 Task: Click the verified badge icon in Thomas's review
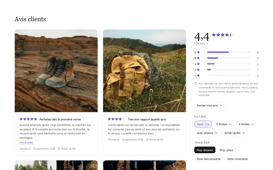click(147, 140)
